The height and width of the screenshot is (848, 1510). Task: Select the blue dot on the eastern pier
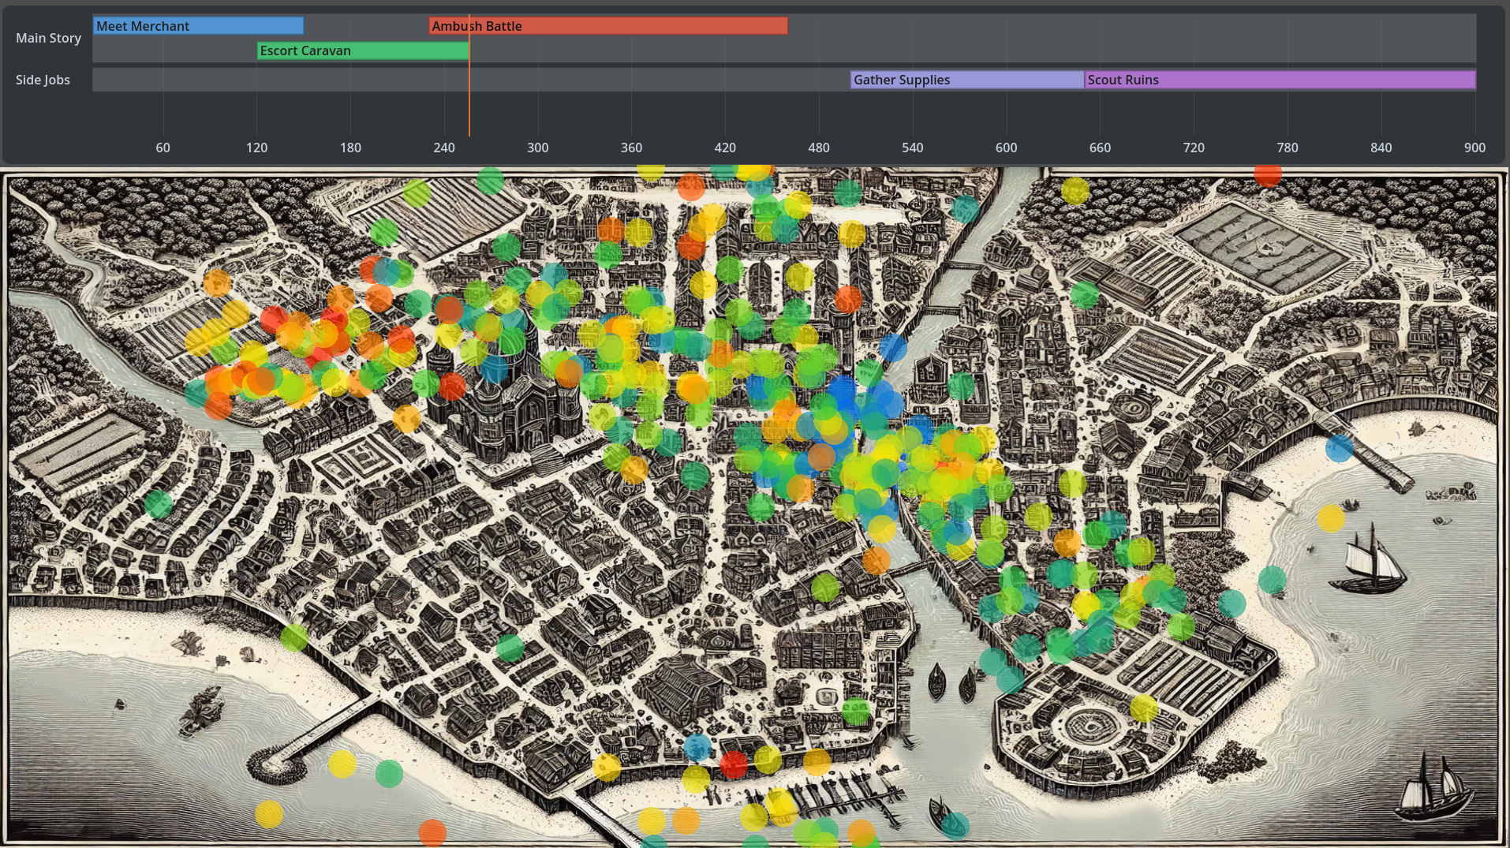tap(1339, 448)
